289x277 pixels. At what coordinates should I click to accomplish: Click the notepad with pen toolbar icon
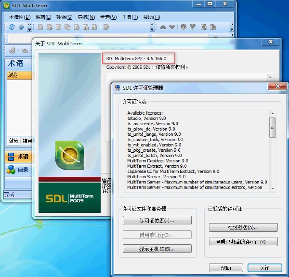106,27
